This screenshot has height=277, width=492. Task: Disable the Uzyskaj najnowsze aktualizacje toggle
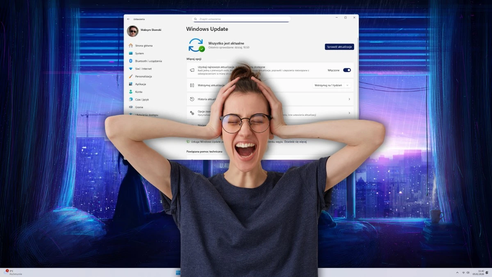click(347, 70)
